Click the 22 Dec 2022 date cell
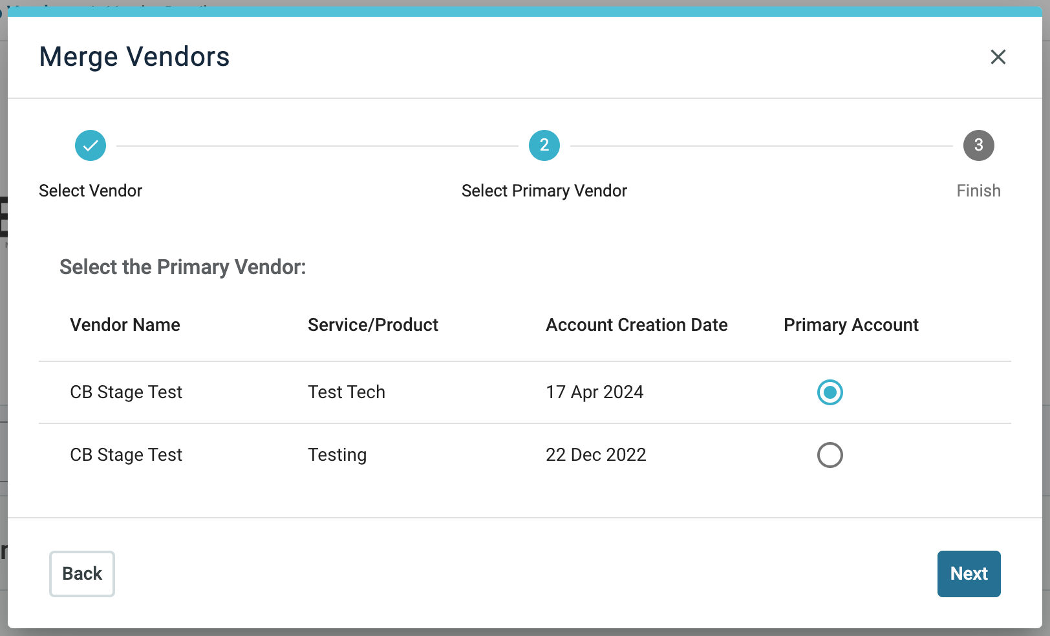The height and width of the screenshot is (636, 1050). coord(596,455)
